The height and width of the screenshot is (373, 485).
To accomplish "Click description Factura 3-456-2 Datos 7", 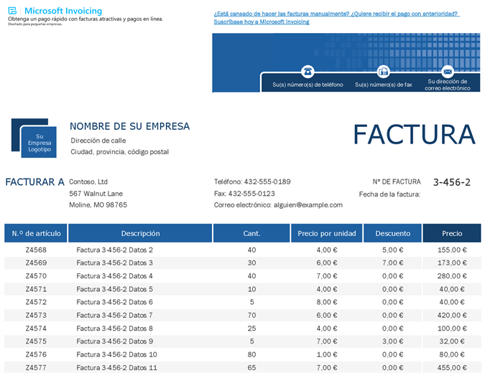I will (114, 316).
